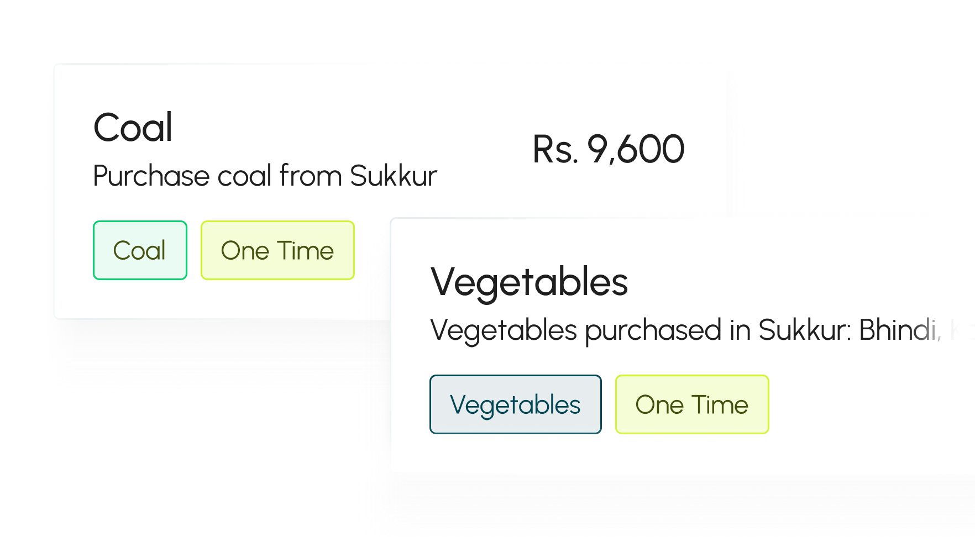Select the blue Vegetables category tag

515,404
